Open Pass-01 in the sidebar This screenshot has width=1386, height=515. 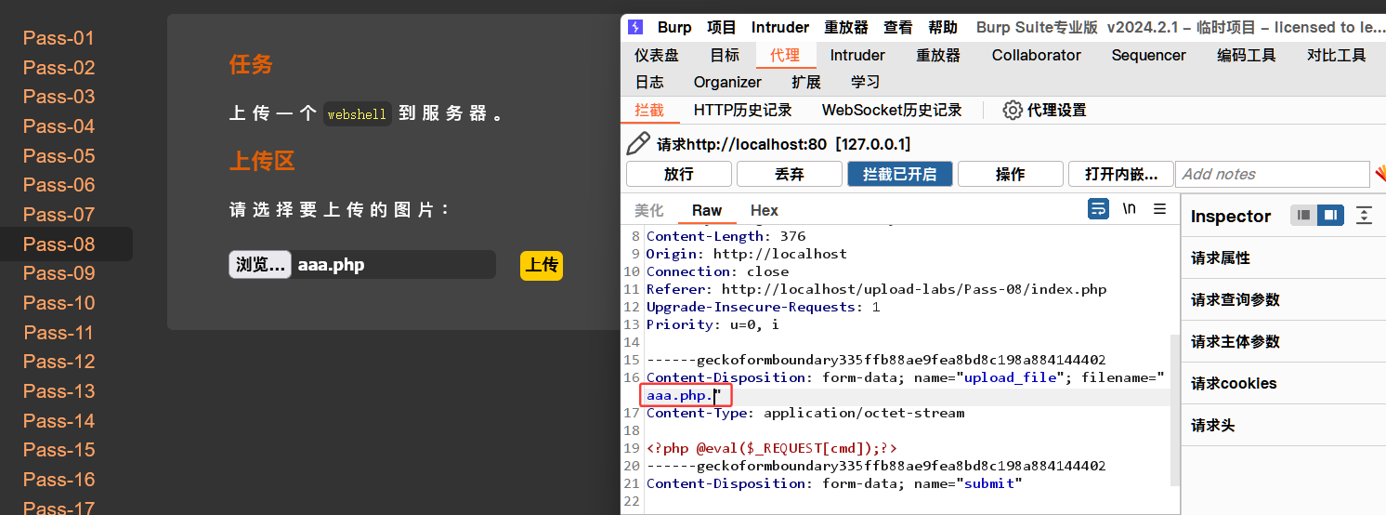click(59, 38)
